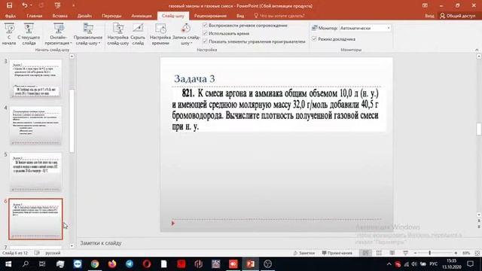The image size is (482, 271).
Task: Switch to the Дизайн tab
Action: (84, 16)
